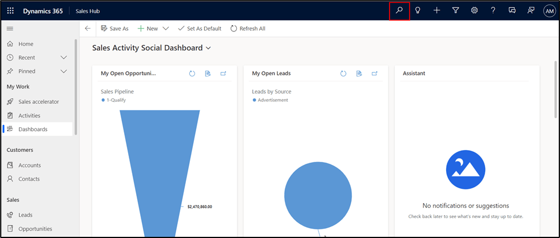This screenshot has width=560, height=238.
Task: Open the app launcher waffle icon
Action: 10,11
